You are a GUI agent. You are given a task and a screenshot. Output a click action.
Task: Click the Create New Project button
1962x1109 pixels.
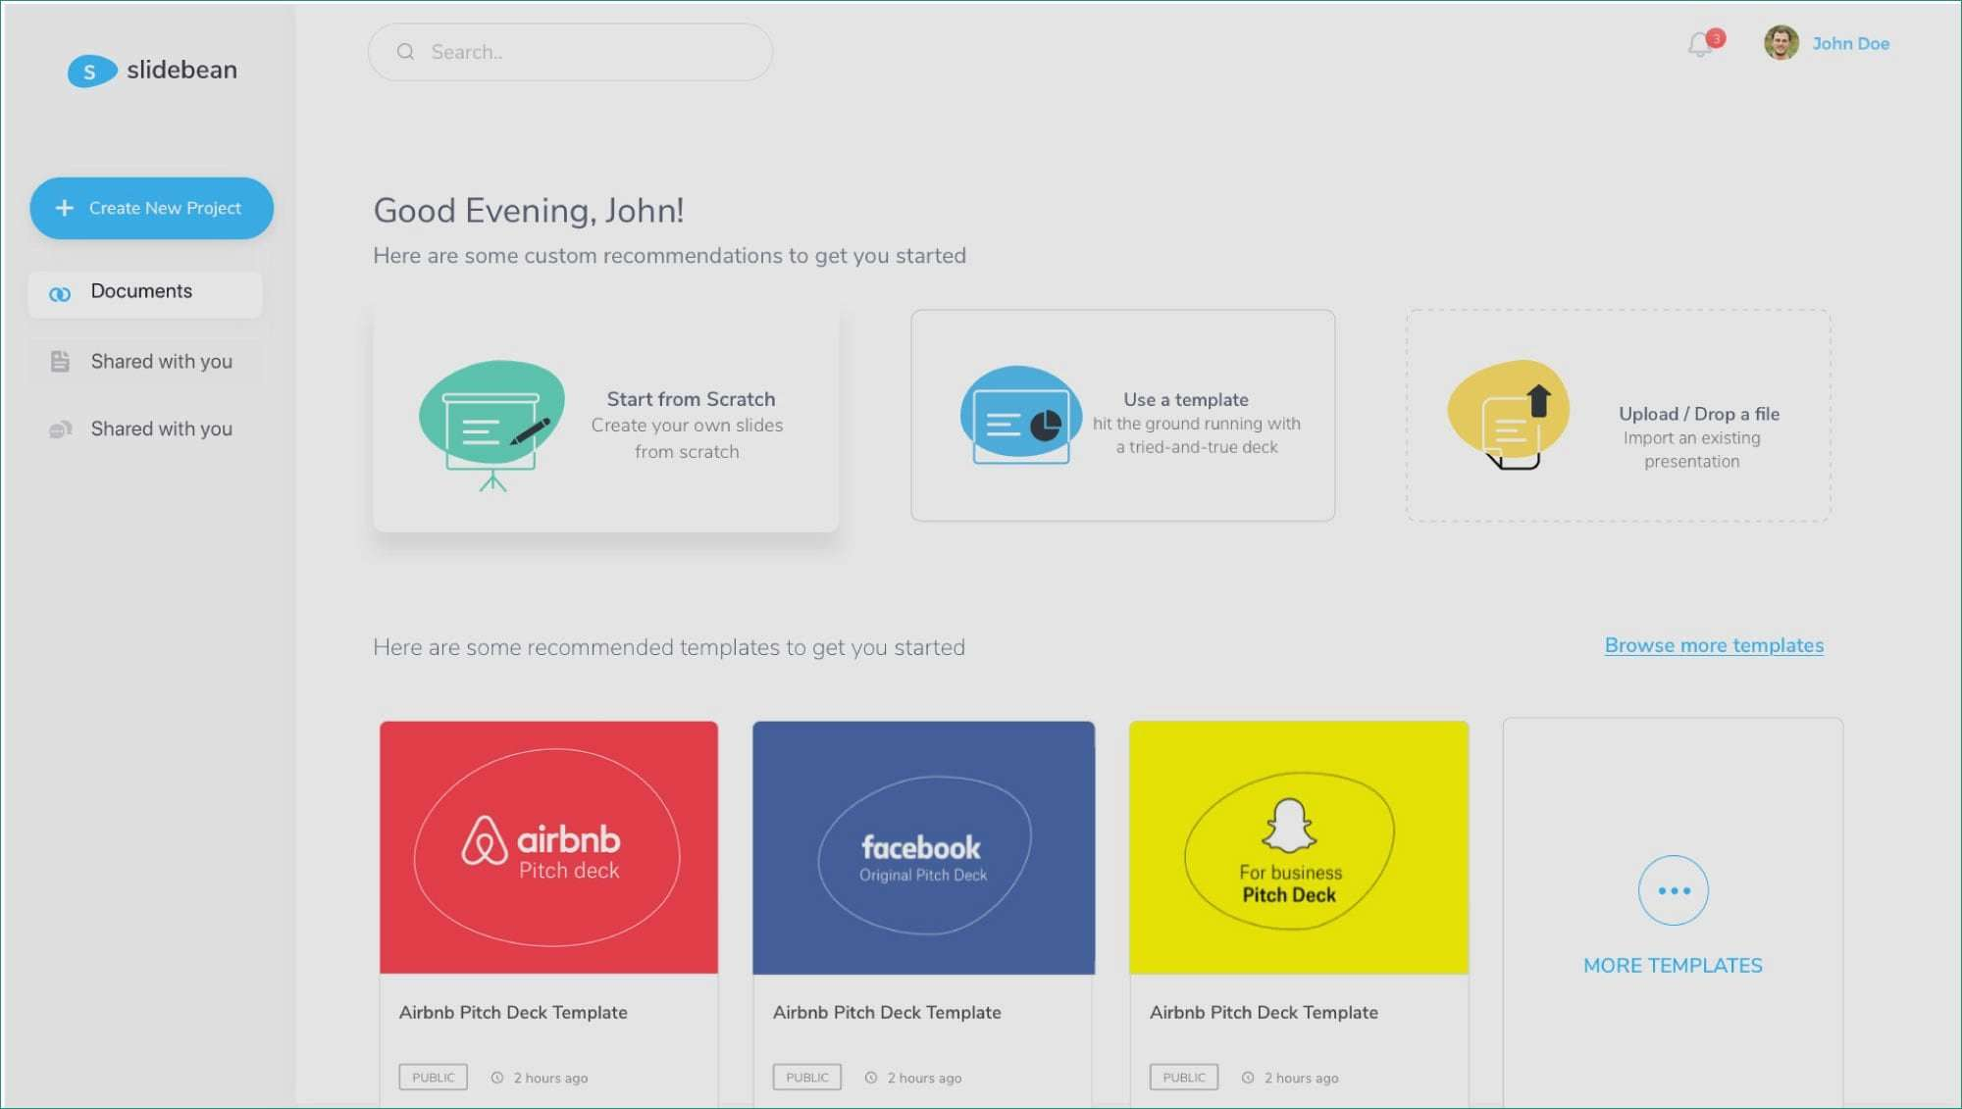click(151, 208)
